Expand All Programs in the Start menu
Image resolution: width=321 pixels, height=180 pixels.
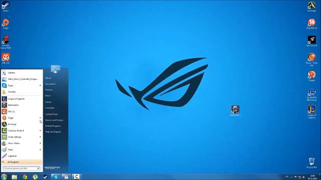tap(22, 162)
